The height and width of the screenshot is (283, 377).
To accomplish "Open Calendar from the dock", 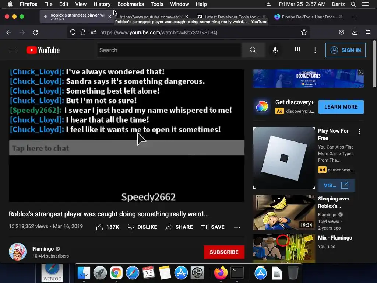I will coord(149,273).
